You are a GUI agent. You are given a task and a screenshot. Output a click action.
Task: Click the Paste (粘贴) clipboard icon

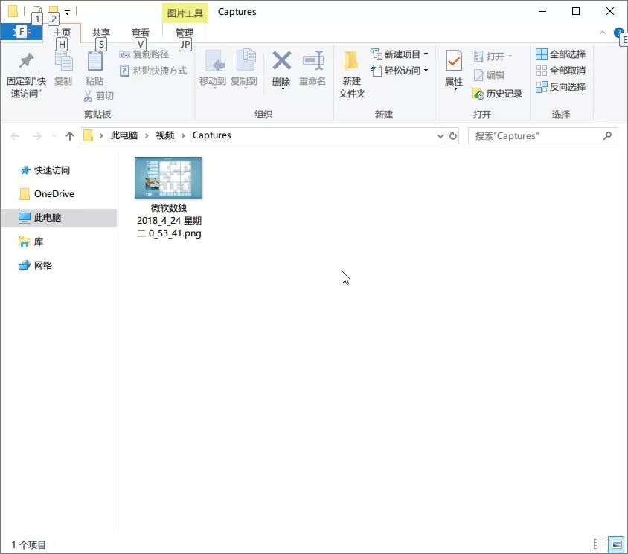click(95, 62)
